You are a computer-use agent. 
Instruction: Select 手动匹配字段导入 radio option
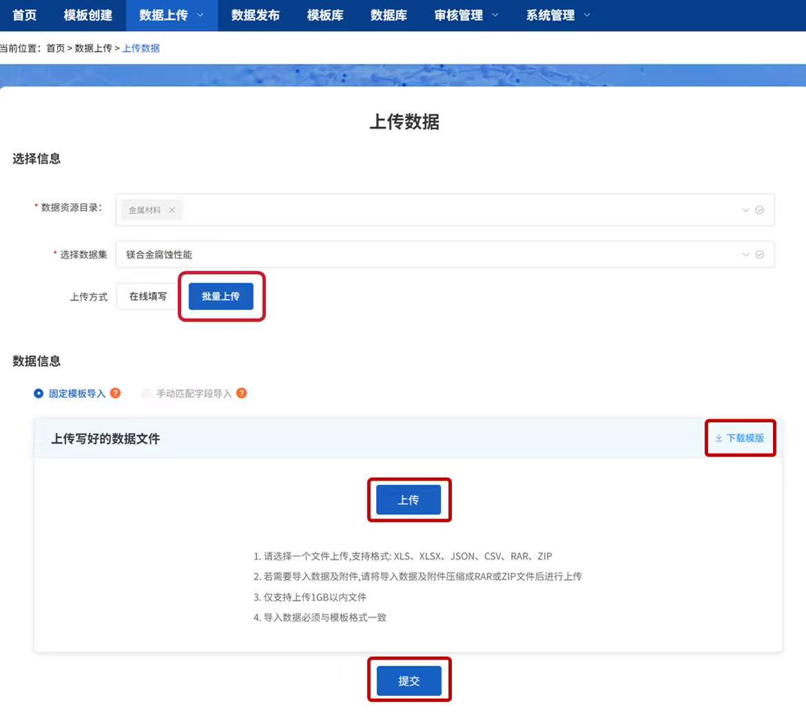pyautogui.click(x=146, y=394)
